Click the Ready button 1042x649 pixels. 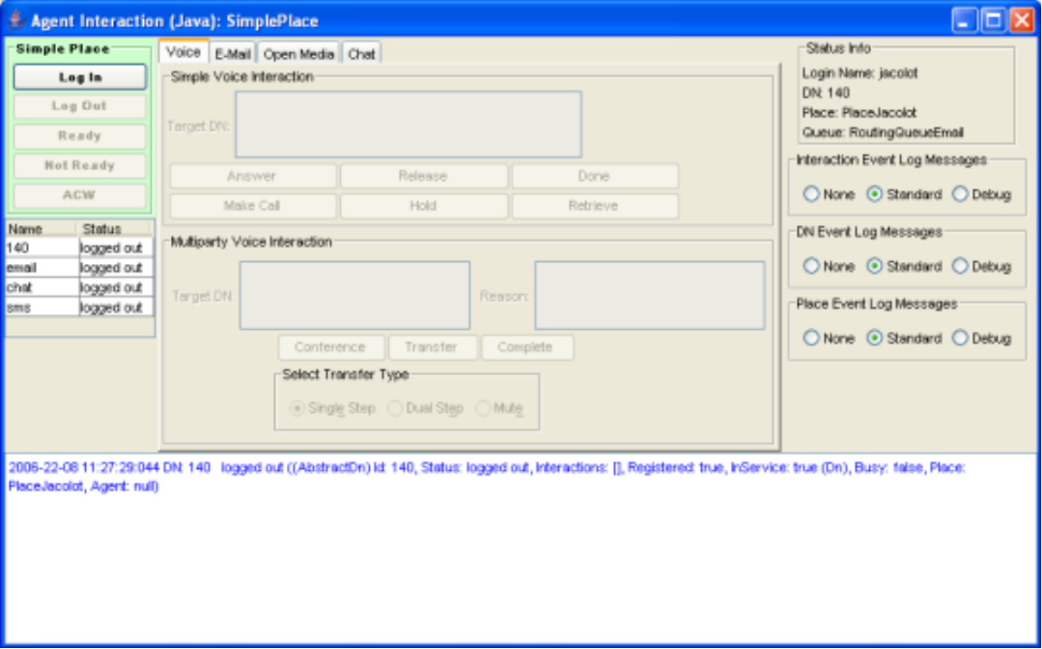[x=80, y=136]
